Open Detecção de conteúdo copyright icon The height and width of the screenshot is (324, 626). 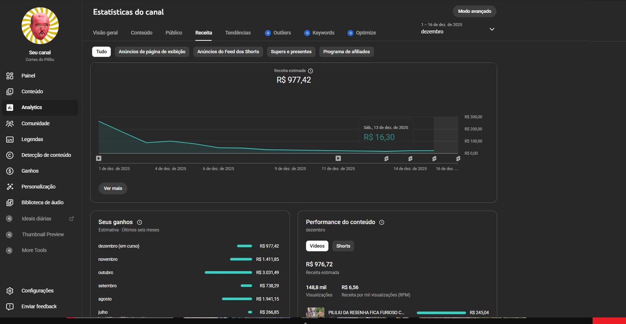point(10,155)
